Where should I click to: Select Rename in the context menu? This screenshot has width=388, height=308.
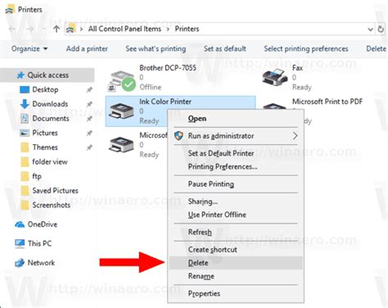coord(236,276)
